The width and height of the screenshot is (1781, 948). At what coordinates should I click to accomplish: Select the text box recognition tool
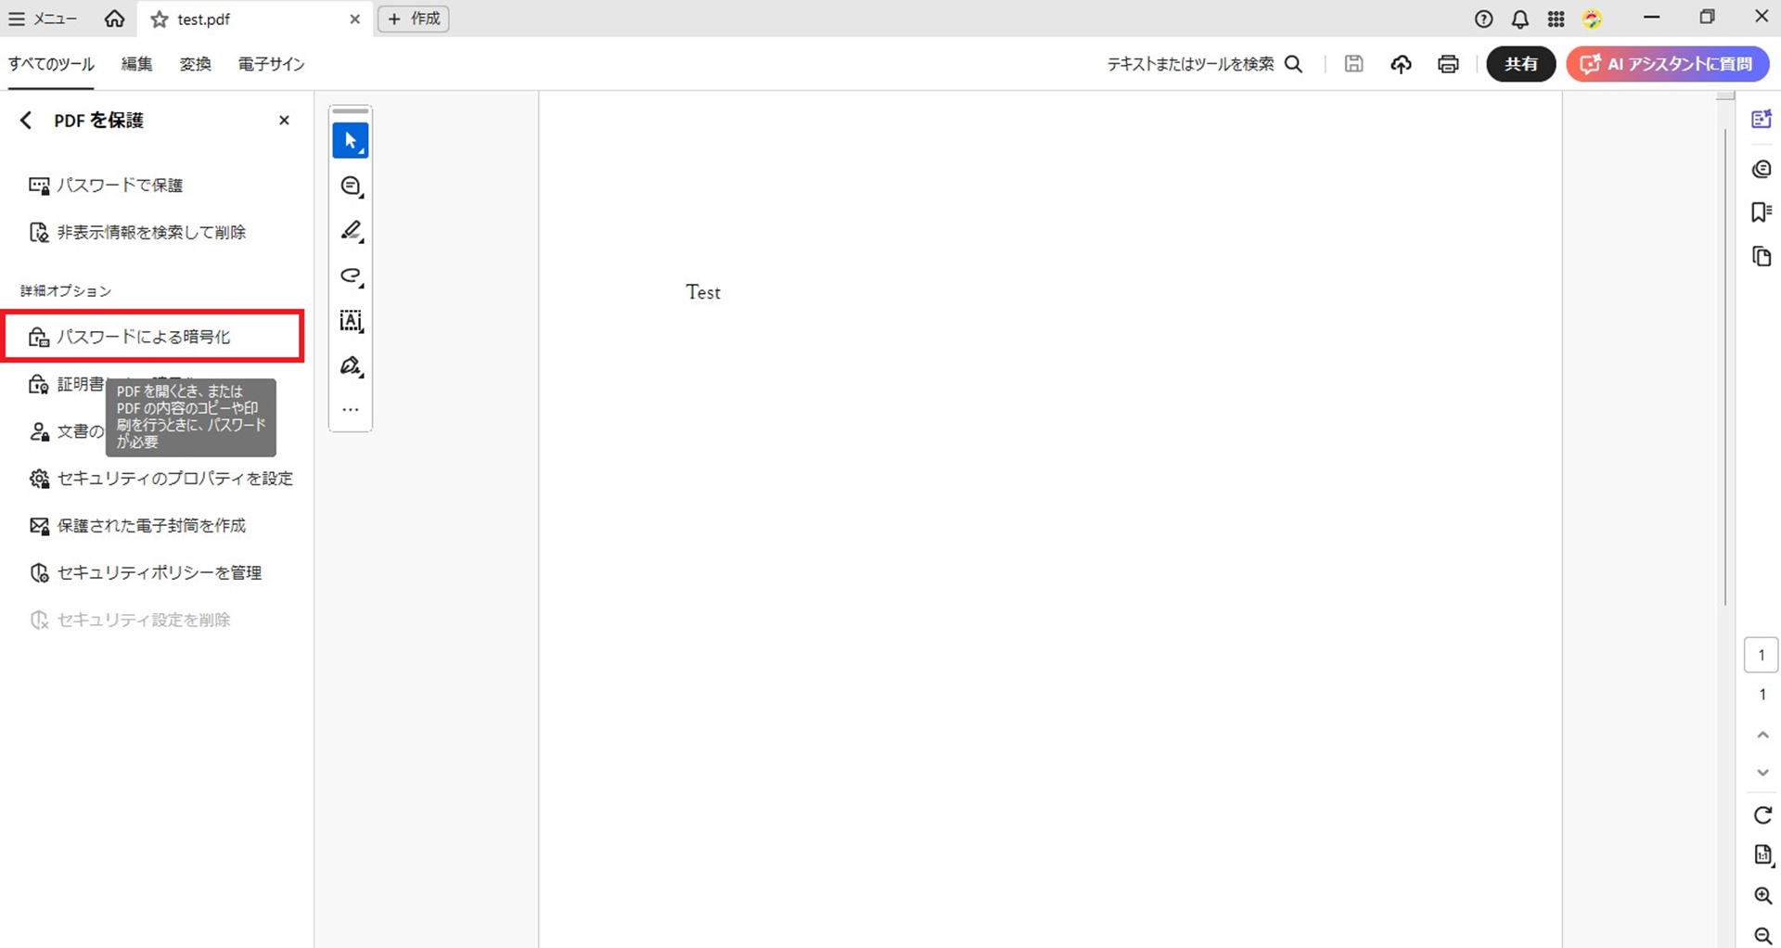point(350,321)
